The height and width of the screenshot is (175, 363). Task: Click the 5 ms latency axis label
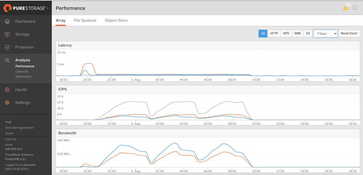(x=61, y=64)
